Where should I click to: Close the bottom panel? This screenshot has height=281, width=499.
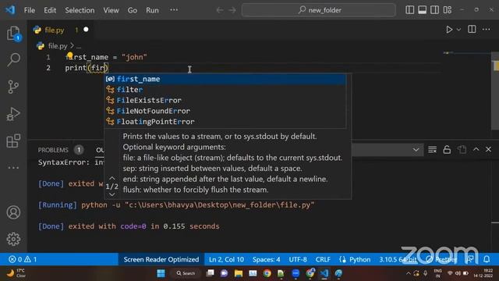pyautogui.click(x=489, y=149)
